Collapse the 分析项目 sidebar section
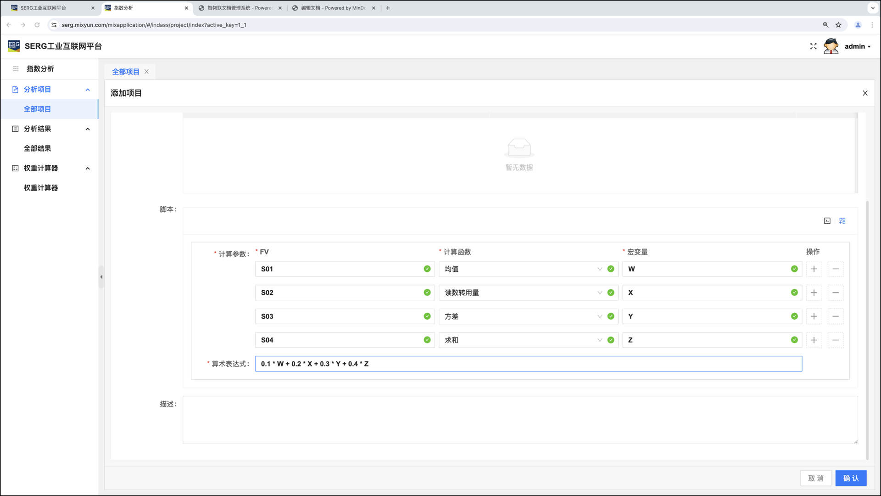The height and width of the screenshot is (496, 881). click(x=88, y=90)
